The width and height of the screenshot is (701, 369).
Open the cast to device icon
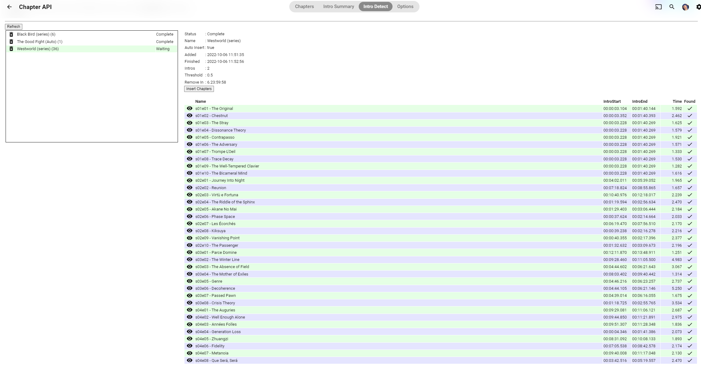click(x=658, y=7)
